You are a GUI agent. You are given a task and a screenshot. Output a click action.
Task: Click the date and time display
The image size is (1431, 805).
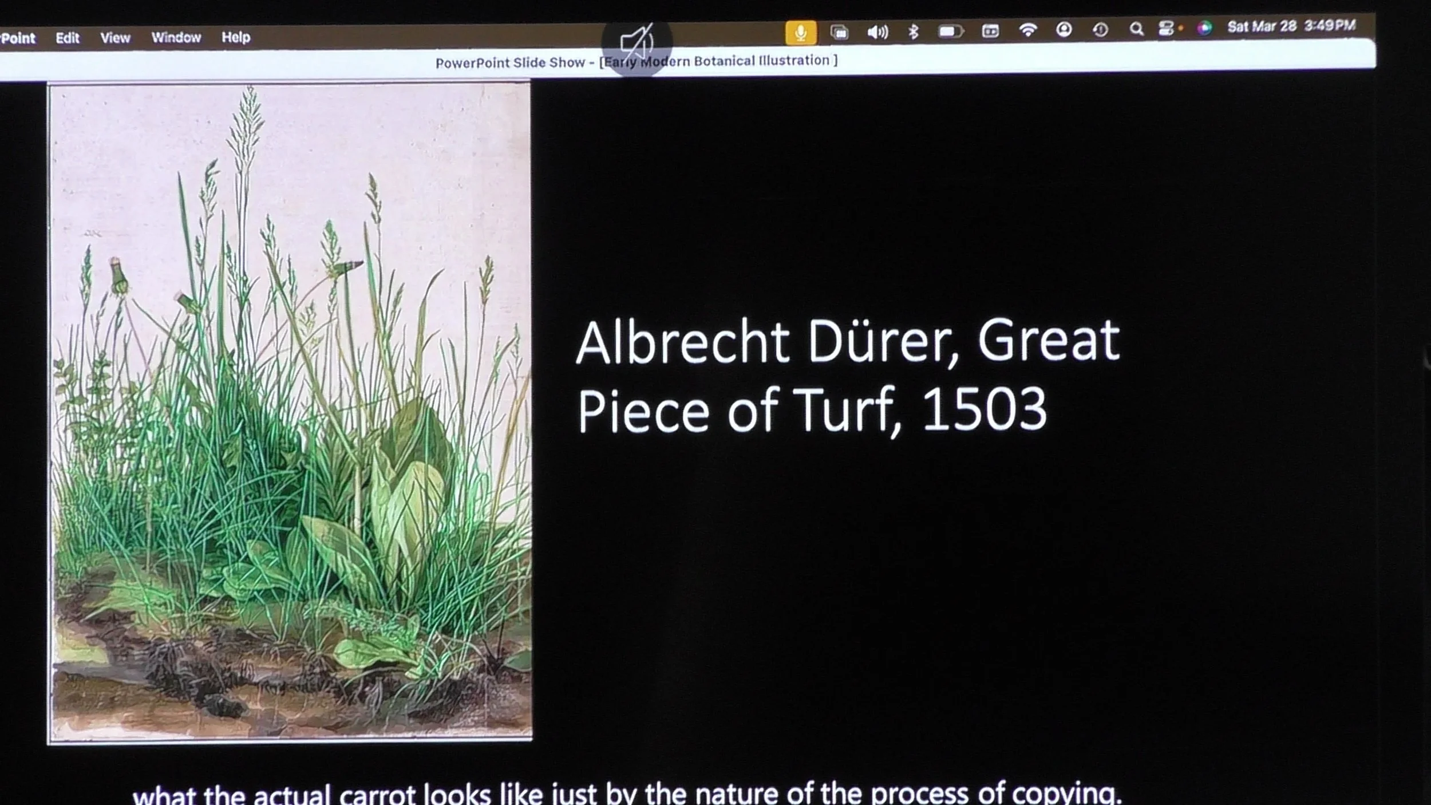click(1291, 26)
